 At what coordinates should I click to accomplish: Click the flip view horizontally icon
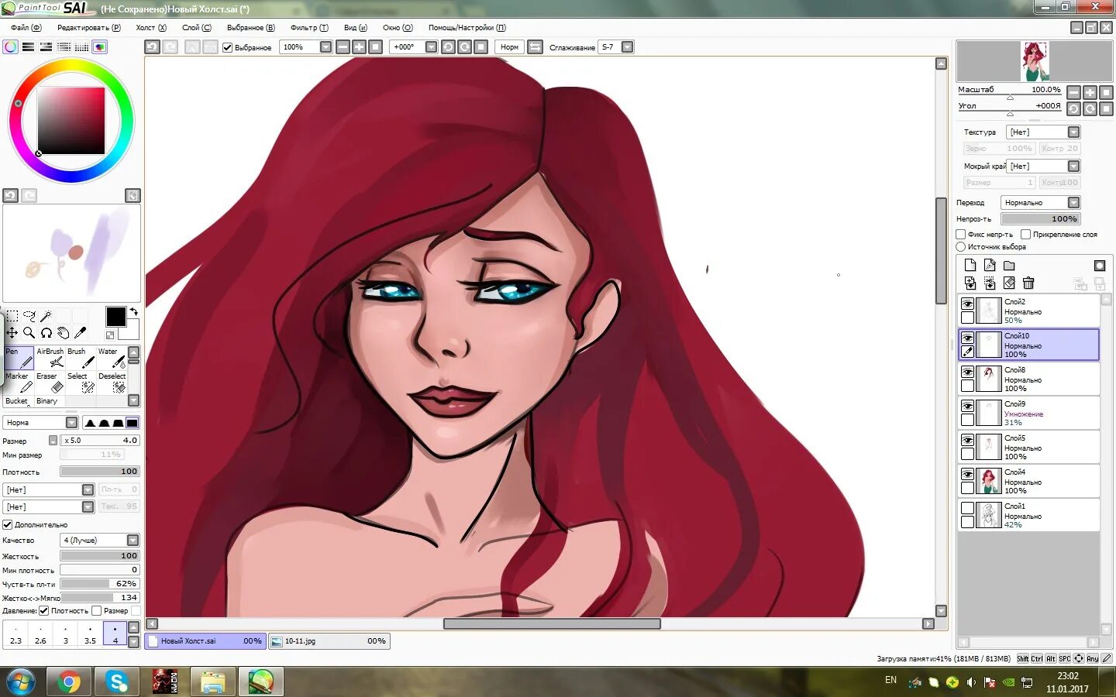[x=536, y=47]
